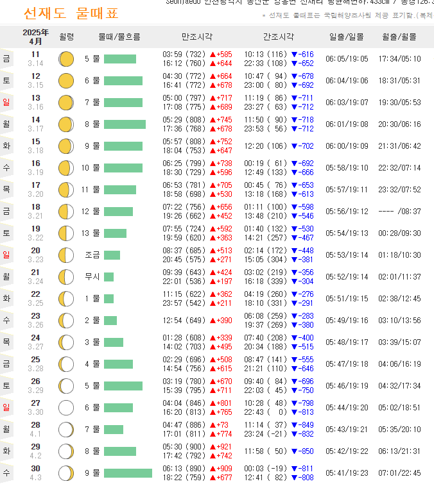The width and height of the screenshot is (434, 486).
Task: Click the moon phase icon for April 29
Action: tap(66, 451)
